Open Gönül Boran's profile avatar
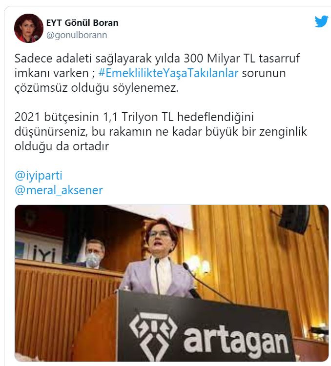The image size is (331, 366). [29, 28]
